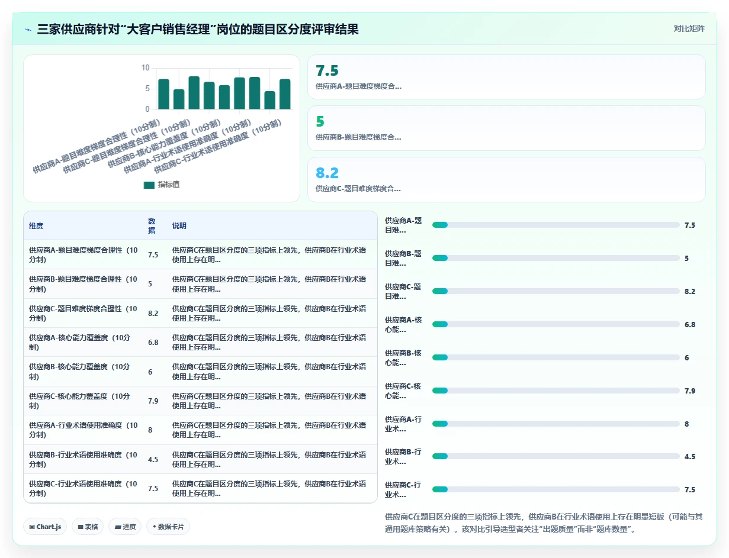Click the 4.5 value in the table
729x558 pixels.
[x=153, y=459]
